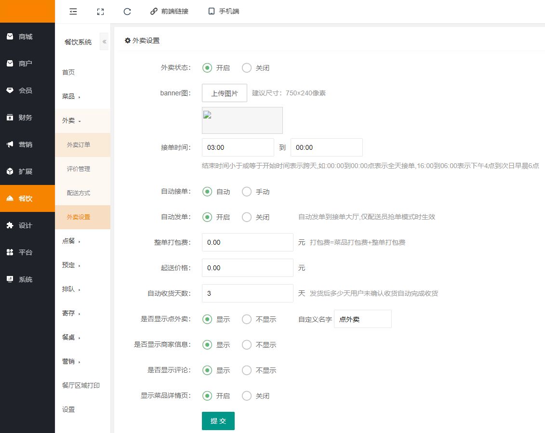Open 外卖订单 menu item
This screenshot has height=433, width=545.
point(79,145)
